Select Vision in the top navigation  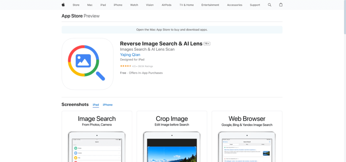(x=150, y=5)
